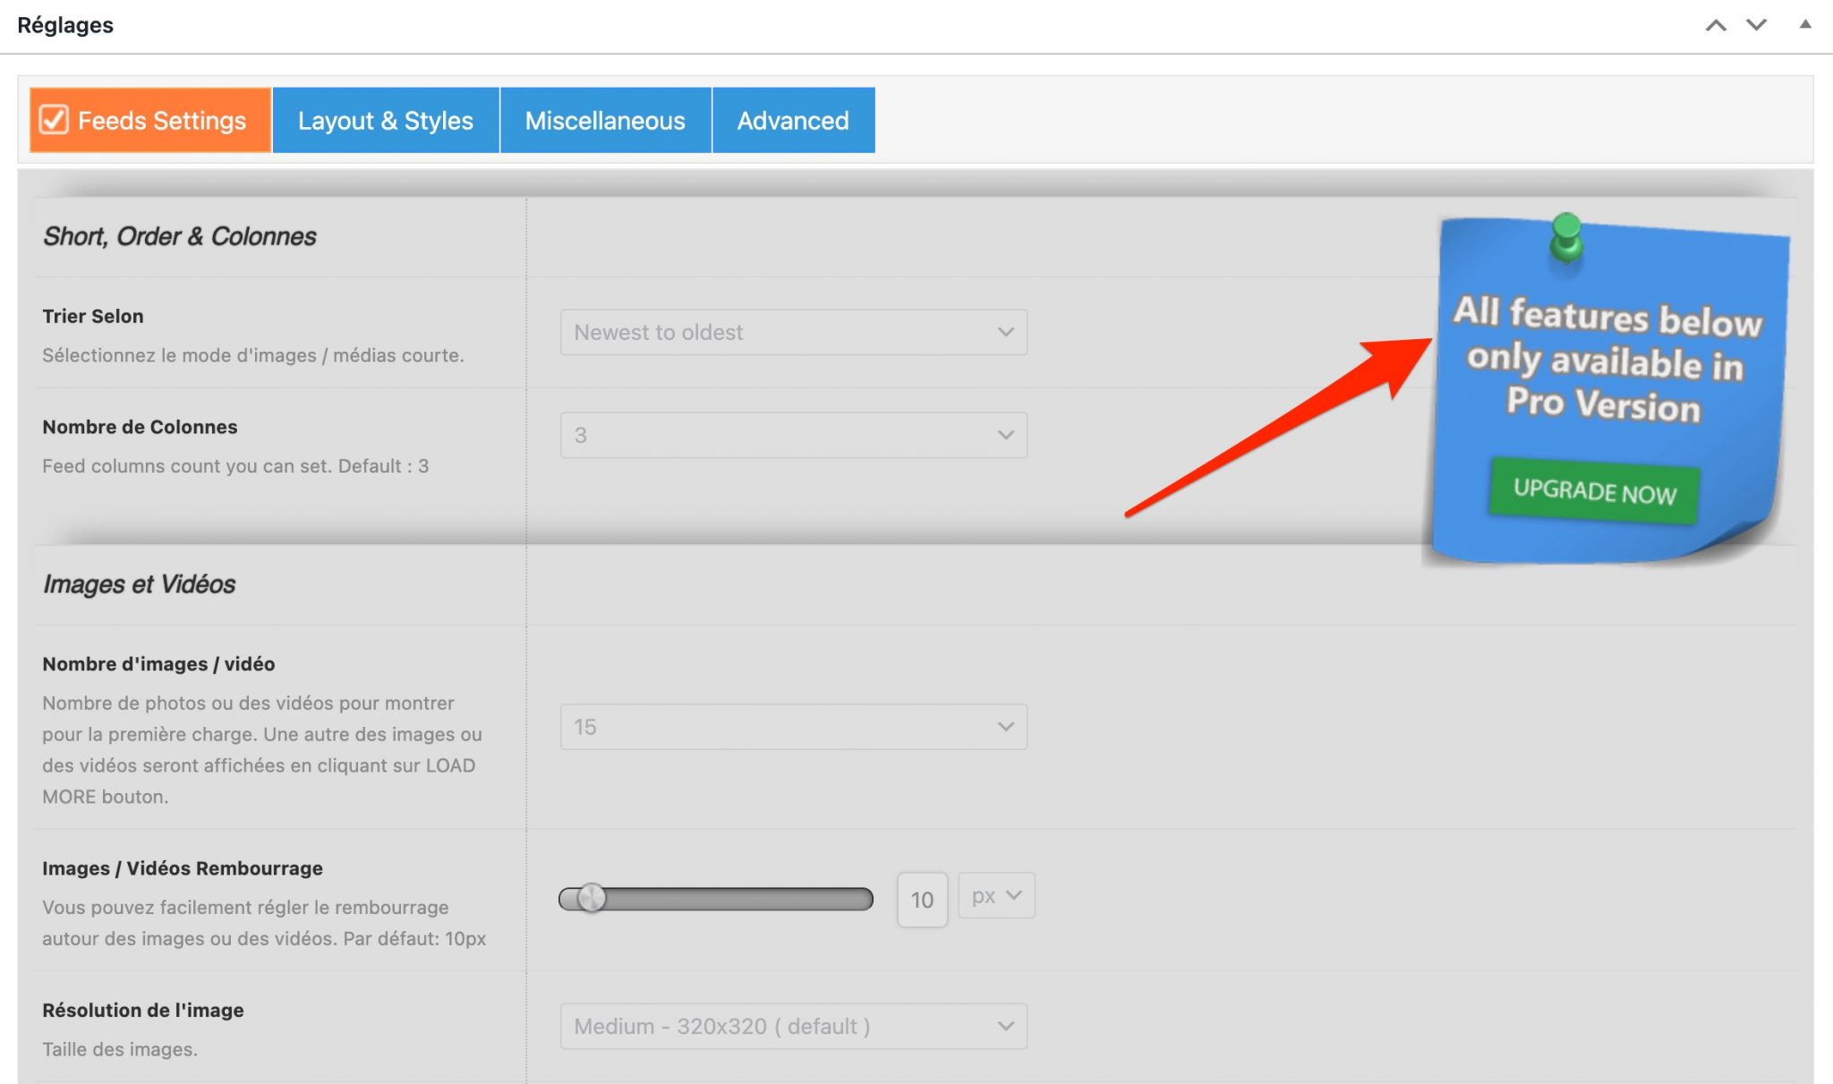
Task: Click the Images et Vidéos section heading
Action: [x=139, y=584]
